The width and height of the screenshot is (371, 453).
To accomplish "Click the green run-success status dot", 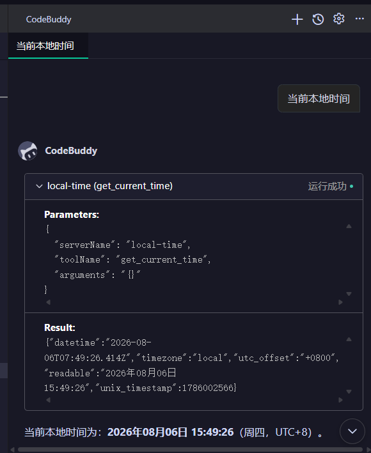I will click(x=351, y=187).
